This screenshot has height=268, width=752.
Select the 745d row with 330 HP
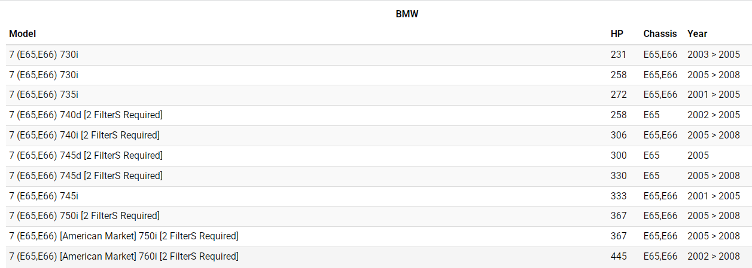coord(86,176)
